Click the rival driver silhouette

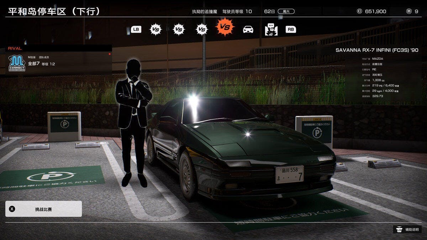[x=133, y=123]
